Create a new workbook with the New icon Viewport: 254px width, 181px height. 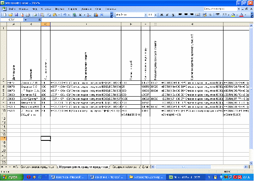5,15
